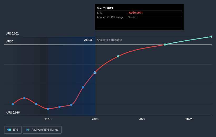
Task: Toggle the Analysts' EPS Range legend
Action: pos(42,130)
